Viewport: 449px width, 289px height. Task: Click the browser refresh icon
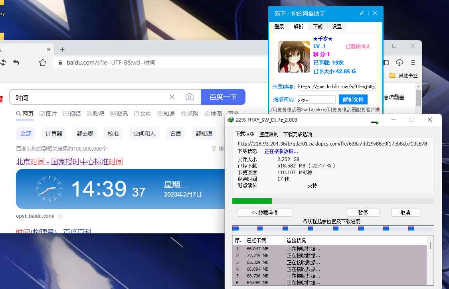[x=3, y=62]
